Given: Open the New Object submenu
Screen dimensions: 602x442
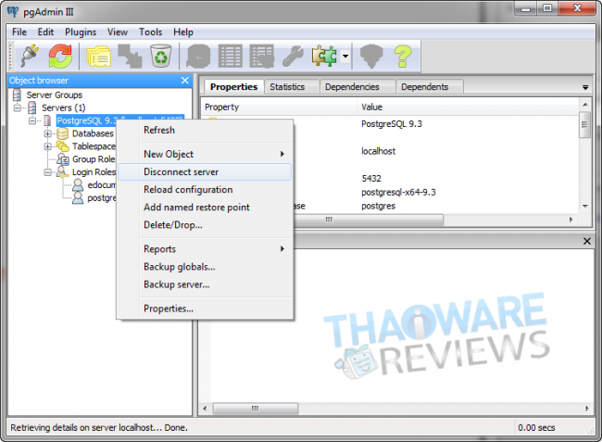Looking at the screenshot, I should 205,154.
